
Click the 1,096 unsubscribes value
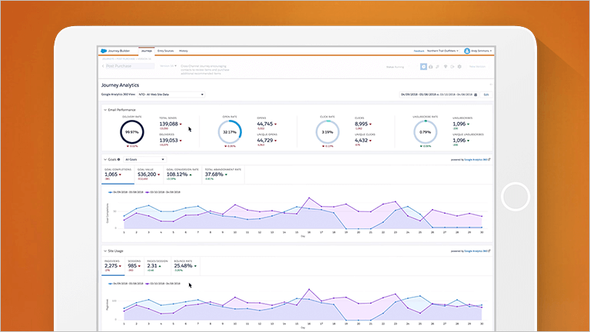coord(459,124)
